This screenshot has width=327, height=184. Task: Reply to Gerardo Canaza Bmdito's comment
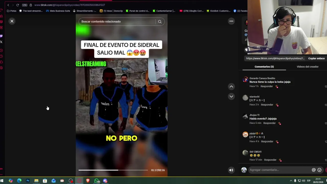point(267,86)
